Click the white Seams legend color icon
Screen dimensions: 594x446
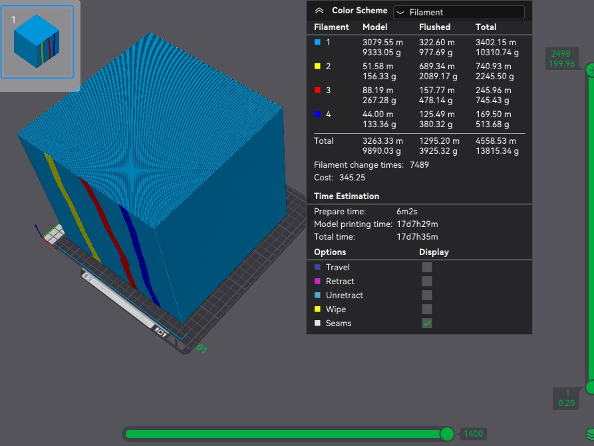coord(317,323)
